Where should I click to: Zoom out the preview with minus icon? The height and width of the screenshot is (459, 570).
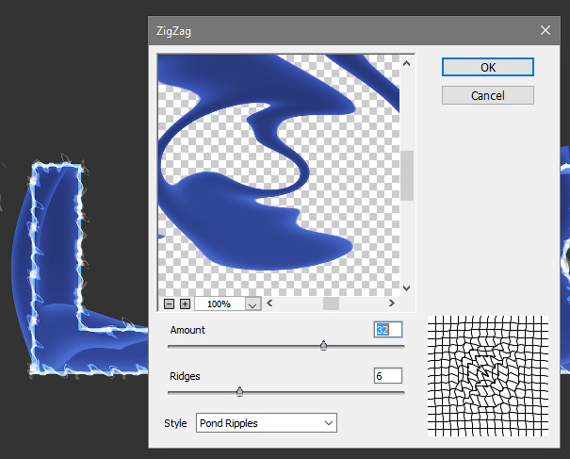(169, 303)
